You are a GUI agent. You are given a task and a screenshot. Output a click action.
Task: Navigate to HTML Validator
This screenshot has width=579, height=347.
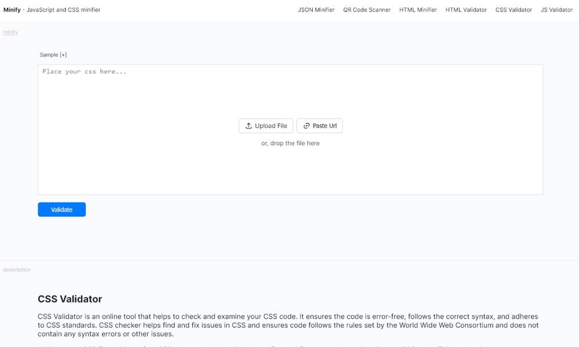(x=466, y=10)
